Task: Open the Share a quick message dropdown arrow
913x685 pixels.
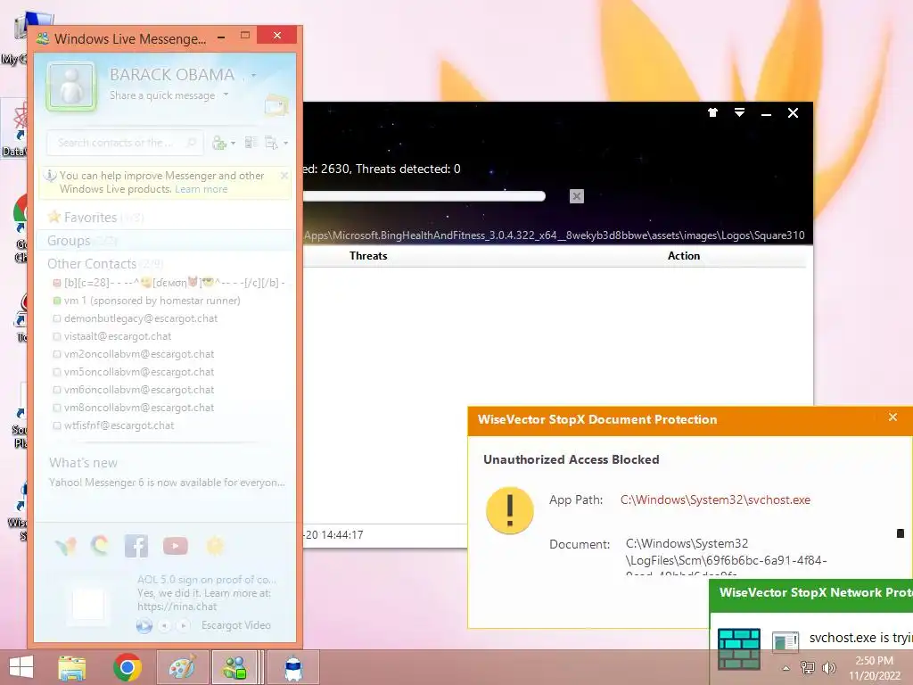Action: coord(226,95)
